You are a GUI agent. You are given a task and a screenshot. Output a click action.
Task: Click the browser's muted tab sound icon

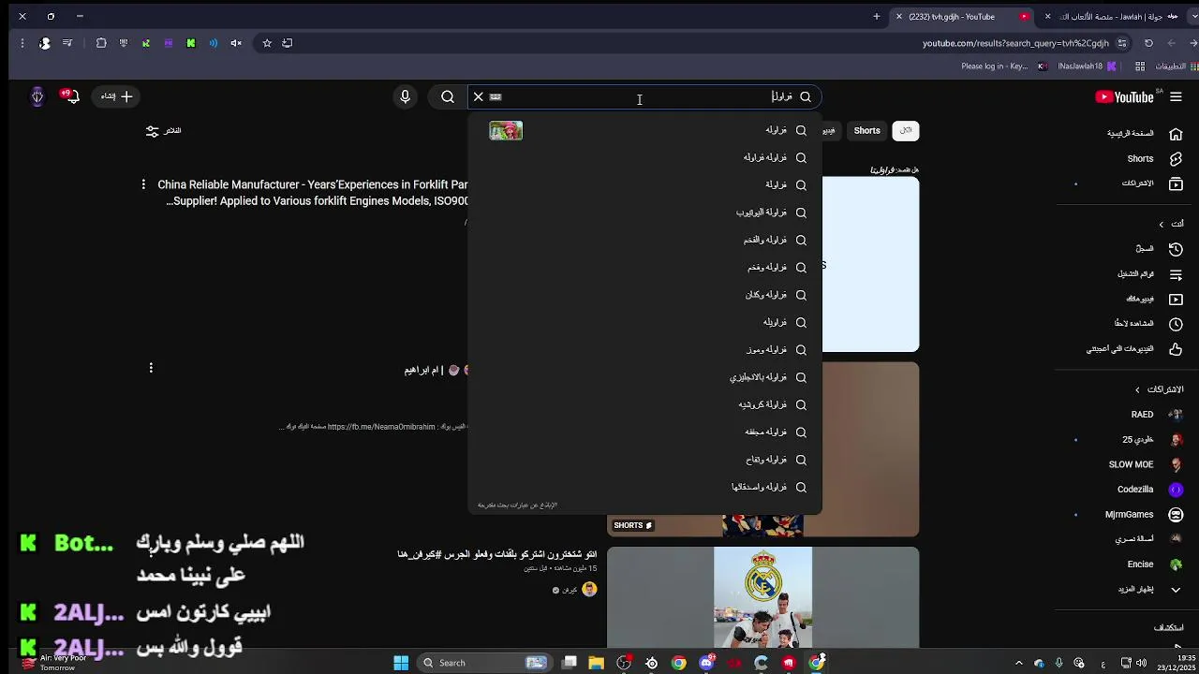point(236,43)
